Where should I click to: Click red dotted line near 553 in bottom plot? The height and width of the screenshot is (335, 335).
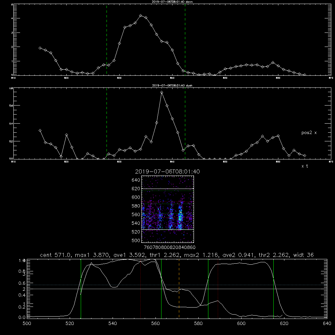coord(141,288)
